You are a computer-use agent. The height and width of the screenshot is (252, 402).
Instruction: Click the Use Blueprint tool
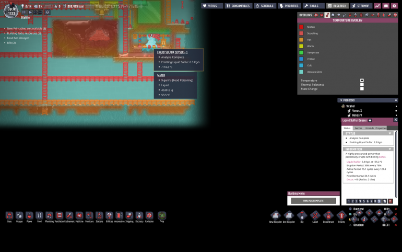289,216
